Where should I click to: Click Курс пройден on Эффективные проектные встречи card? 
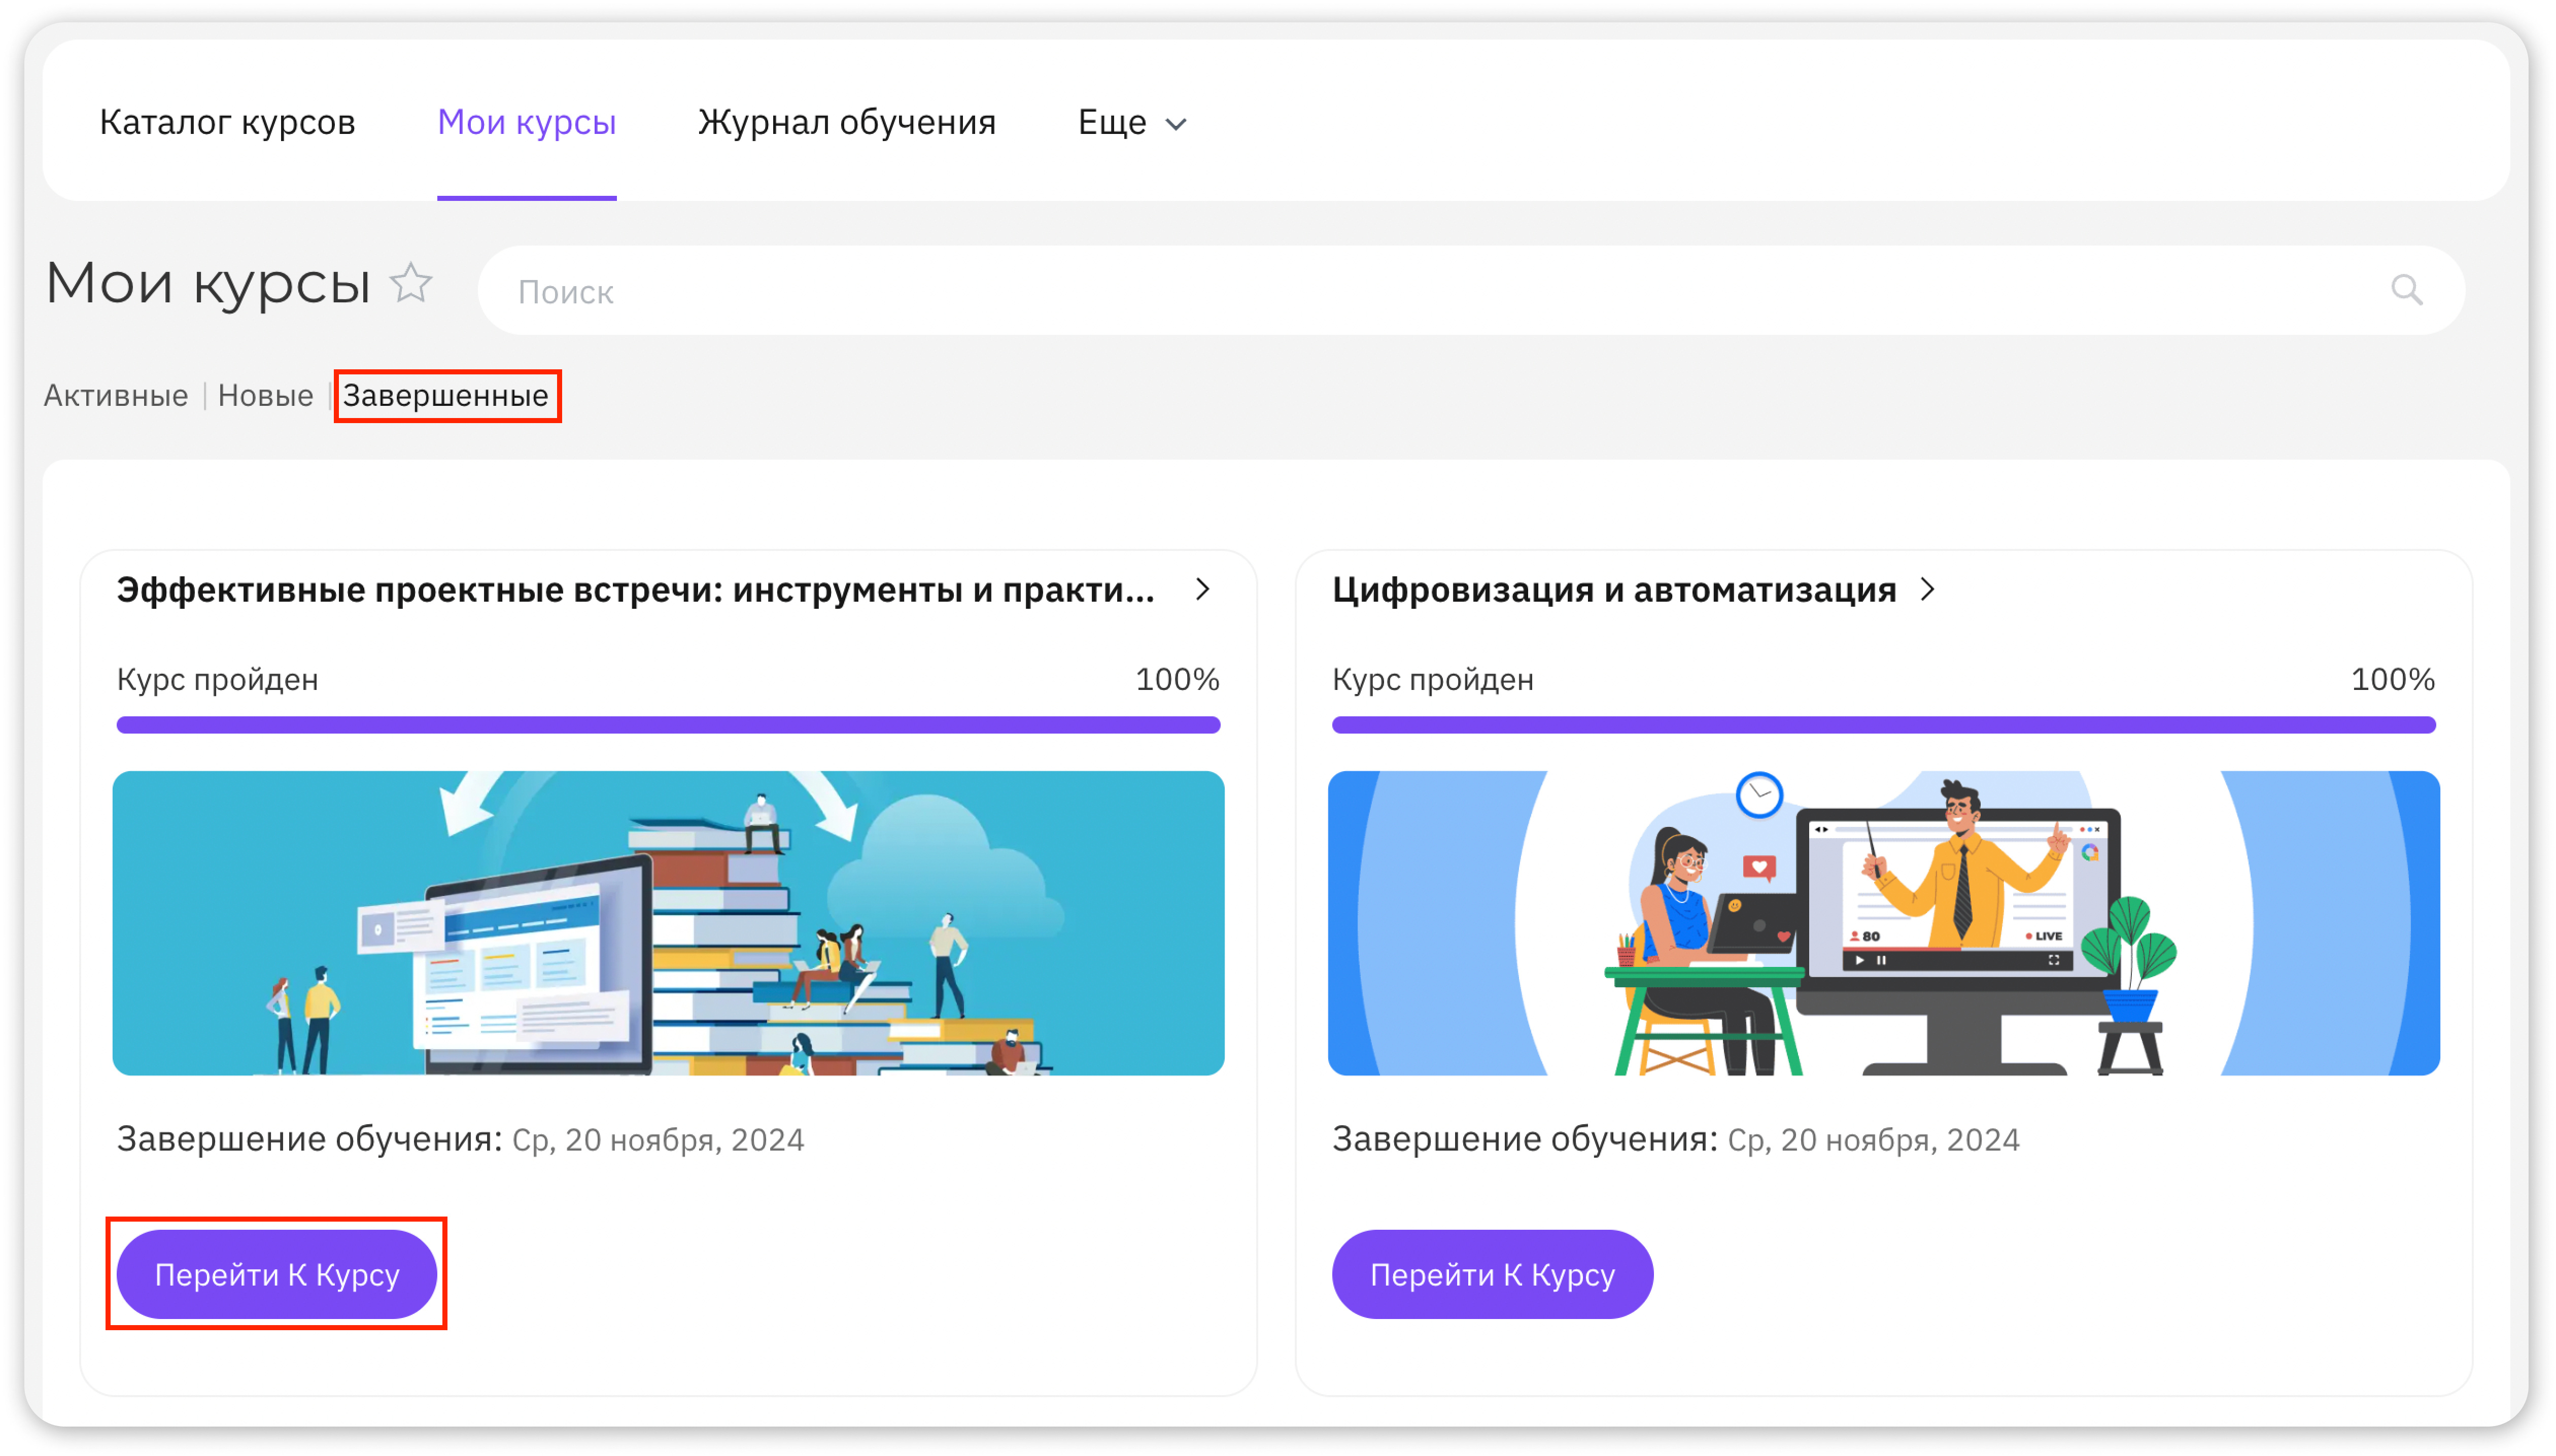coord(218,679)
